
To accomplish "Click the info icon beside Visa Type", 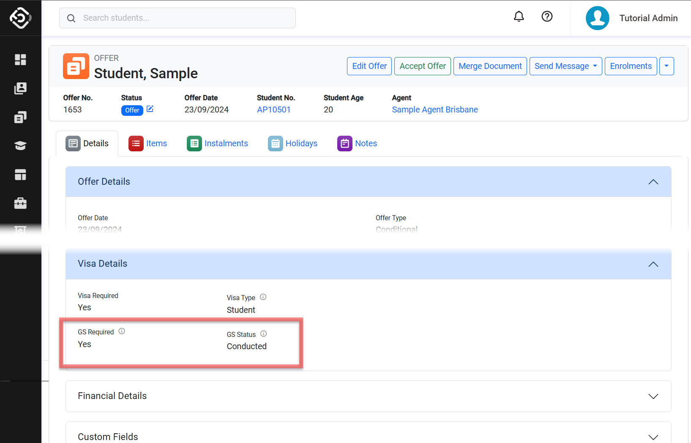I will click(x=263, y=297).
